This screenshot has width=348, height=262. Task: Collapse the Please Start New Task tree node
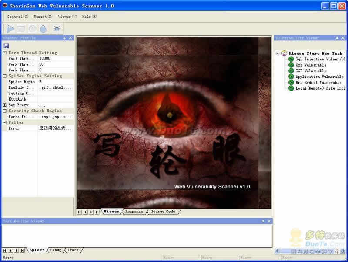[278, 54]
